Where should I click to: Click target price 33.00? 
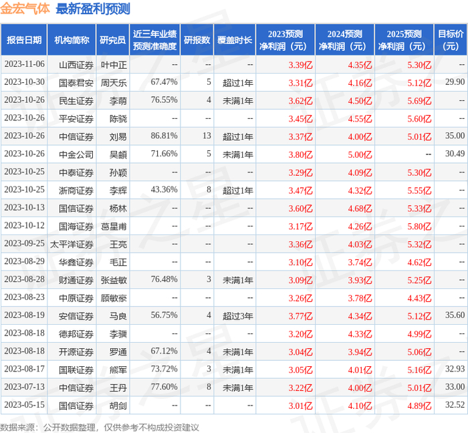pyautogui.click(x=455, y=387)
